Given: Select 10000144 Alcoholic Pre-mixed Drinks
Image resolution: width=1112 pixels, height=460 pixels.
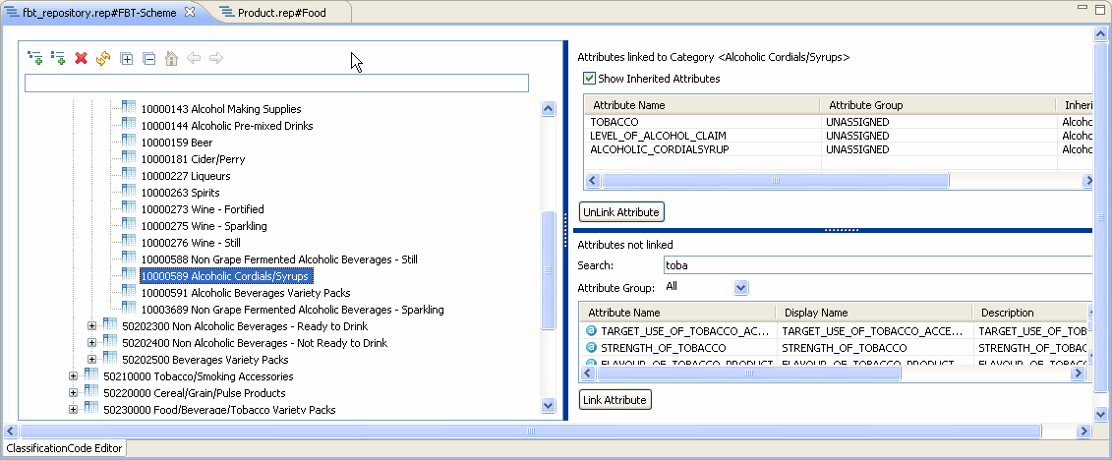Looking at the screenshot, I should point(227,126).
